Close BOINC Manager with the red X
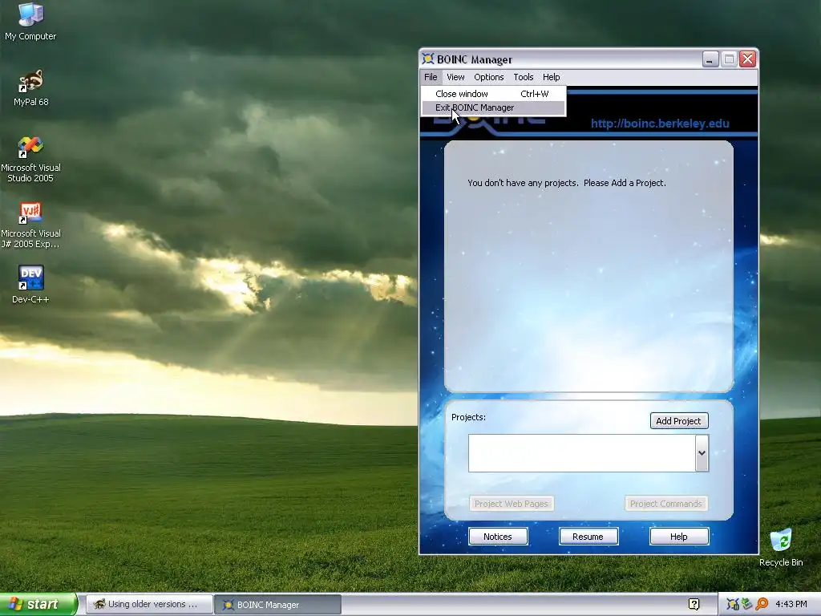821x616 pixels. point(748,59)
